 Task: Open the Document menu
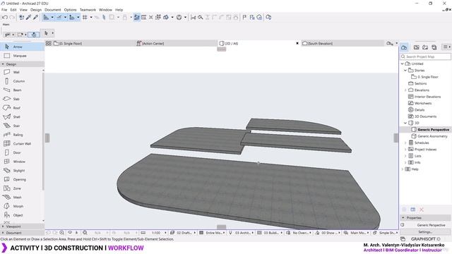53,10
